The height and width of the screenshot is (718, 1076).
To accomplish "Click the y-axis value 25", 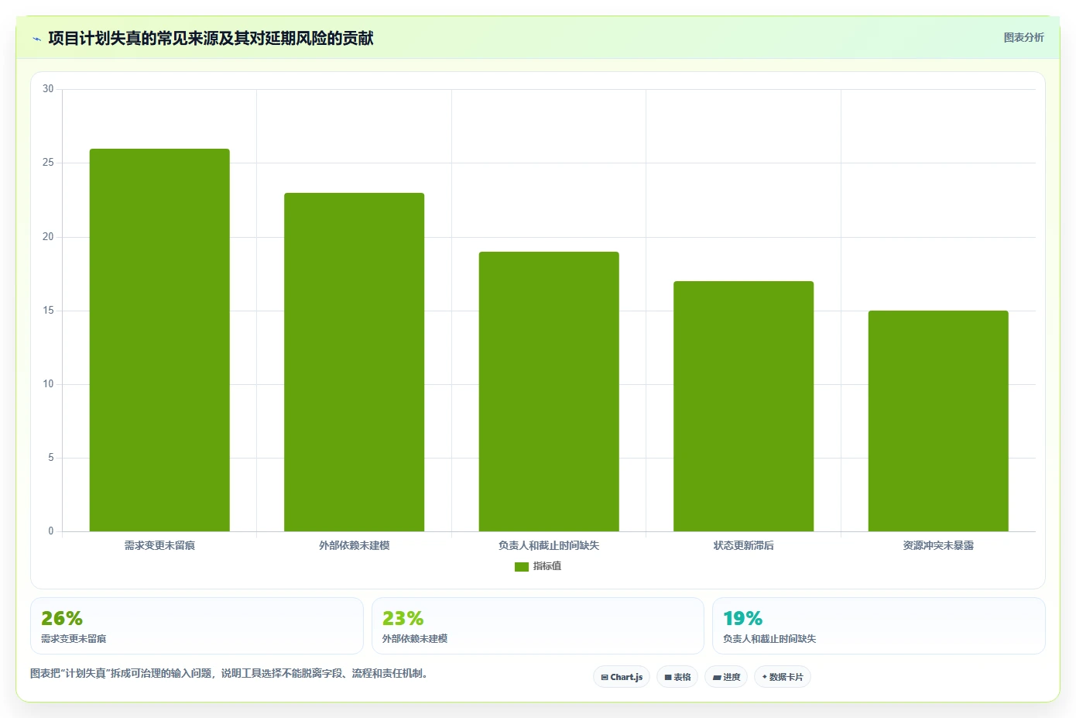I will [x=48, y=163].
